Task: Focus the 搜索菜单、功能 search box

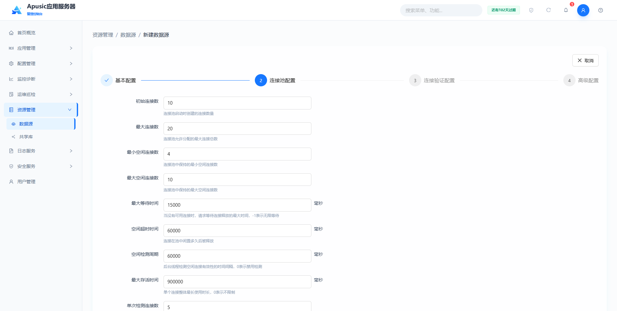Action: point(441,10)
